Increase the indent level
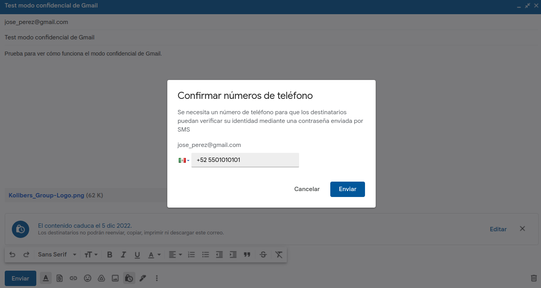Image resolution: width=541 pixels, height=288 pixels. [233, 255]
